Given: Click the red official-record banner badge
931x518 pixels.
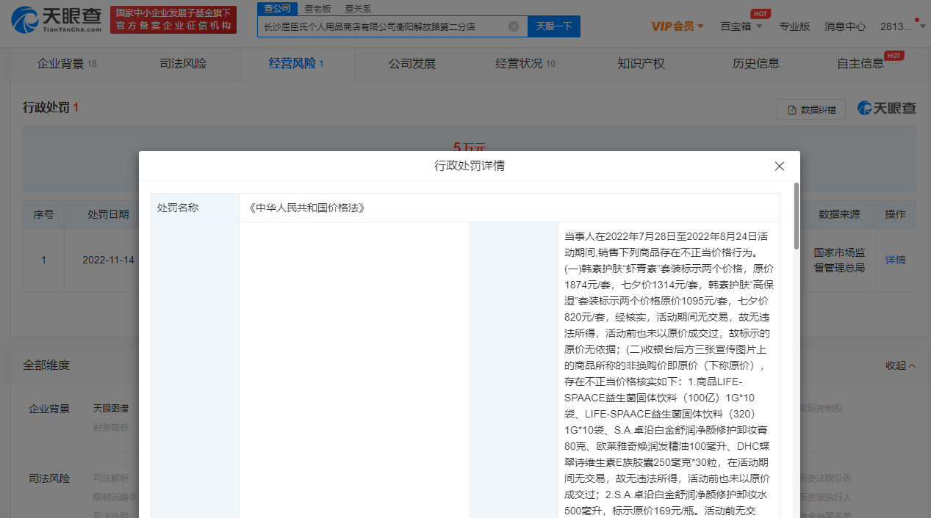Looking at the screenshot, I should pyautogui.click(x=173, y=20).
